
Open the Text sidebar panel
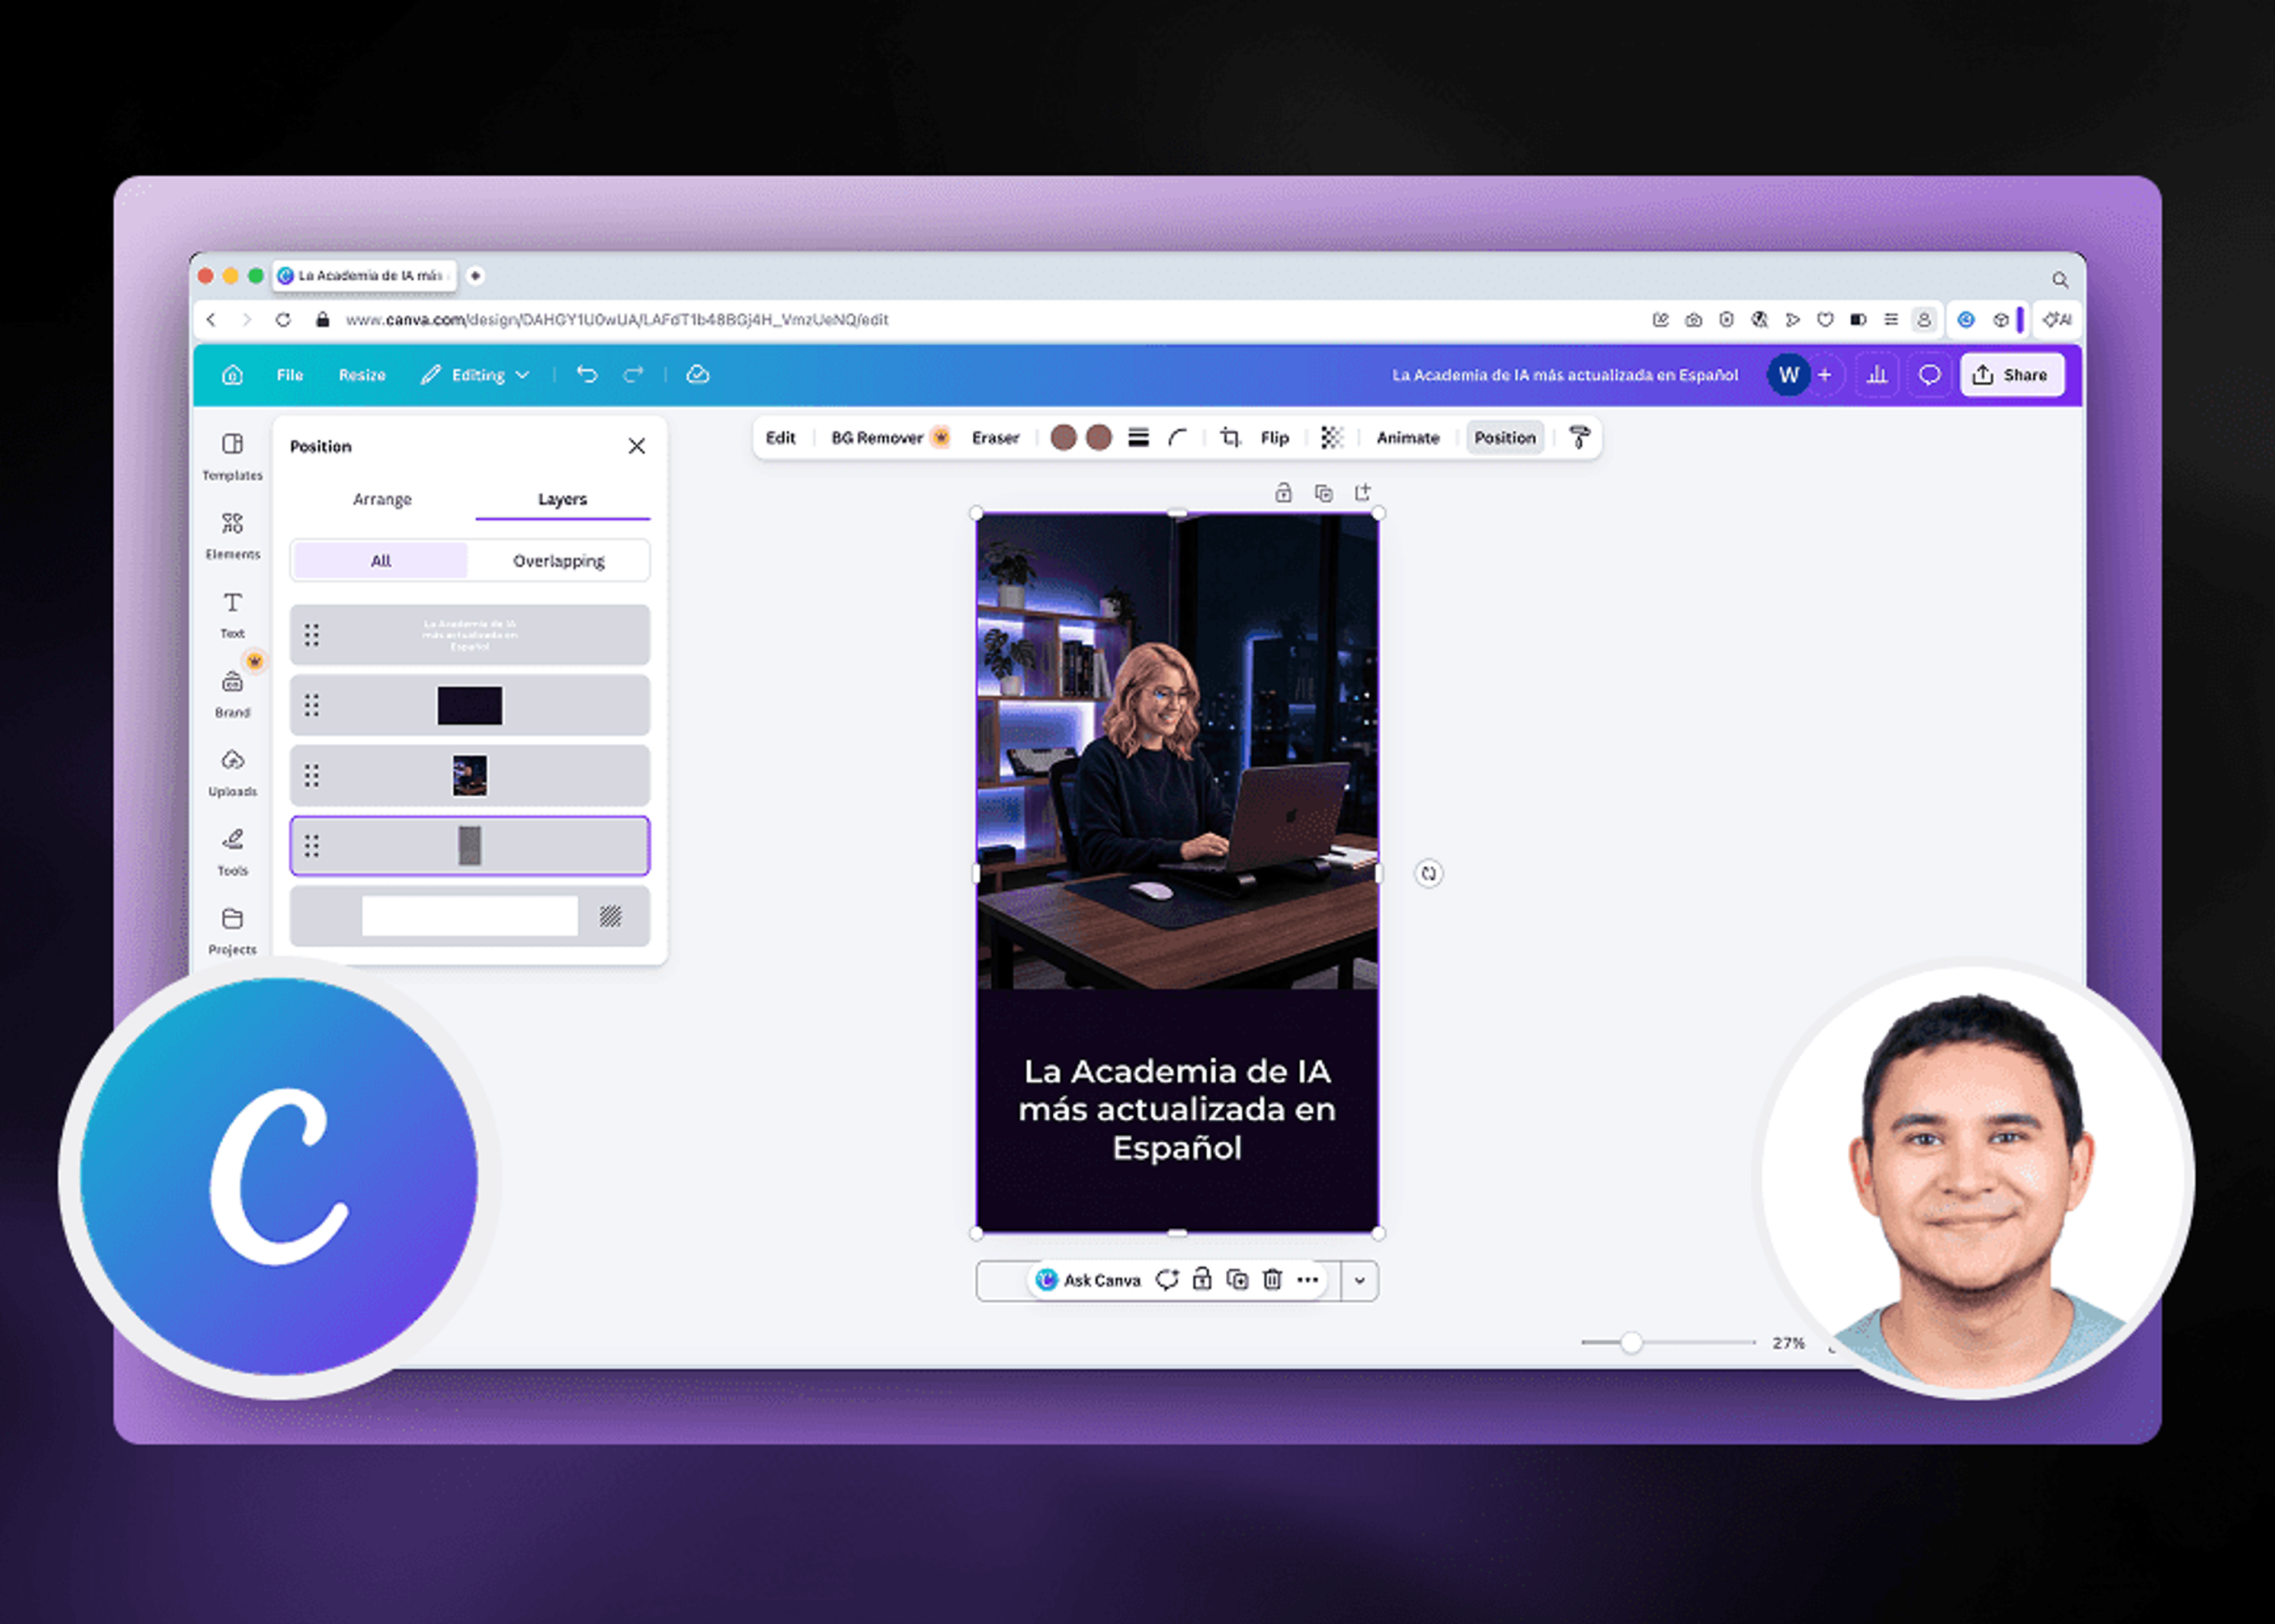pos(232,614)
